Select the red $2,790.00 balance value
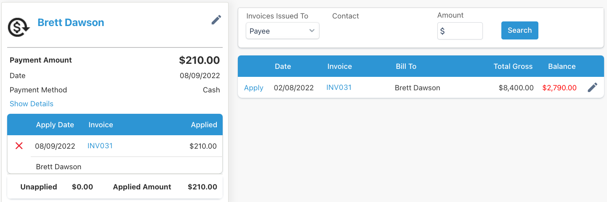Screen dimensions: 607x202 pyautogui.click(x=559, y=88)
